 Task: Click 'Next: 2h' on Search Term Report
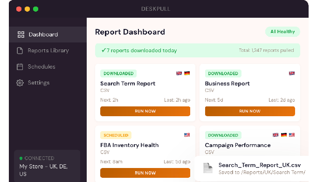[109, 100]
